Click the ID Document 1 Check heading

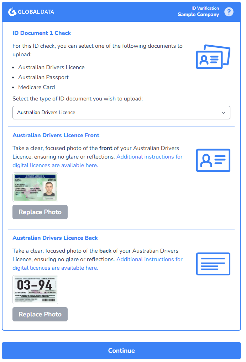[42, 33]
